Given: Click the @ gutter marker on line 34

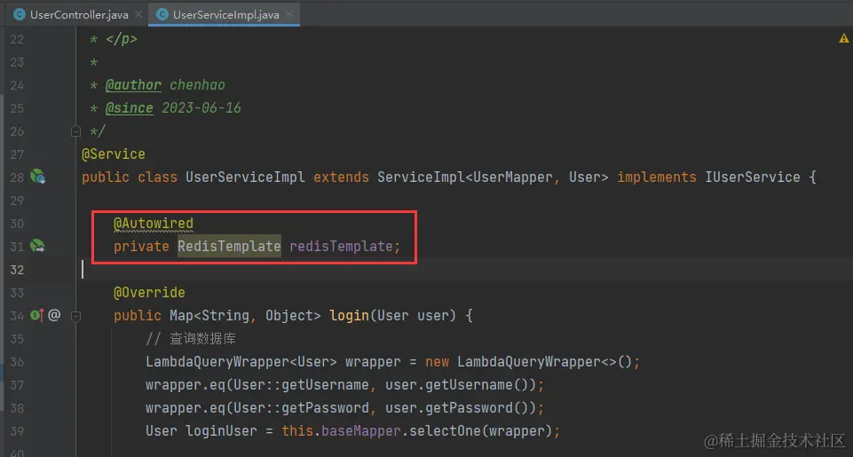Looking at the screenshot, I should click(x=54, y=314).
